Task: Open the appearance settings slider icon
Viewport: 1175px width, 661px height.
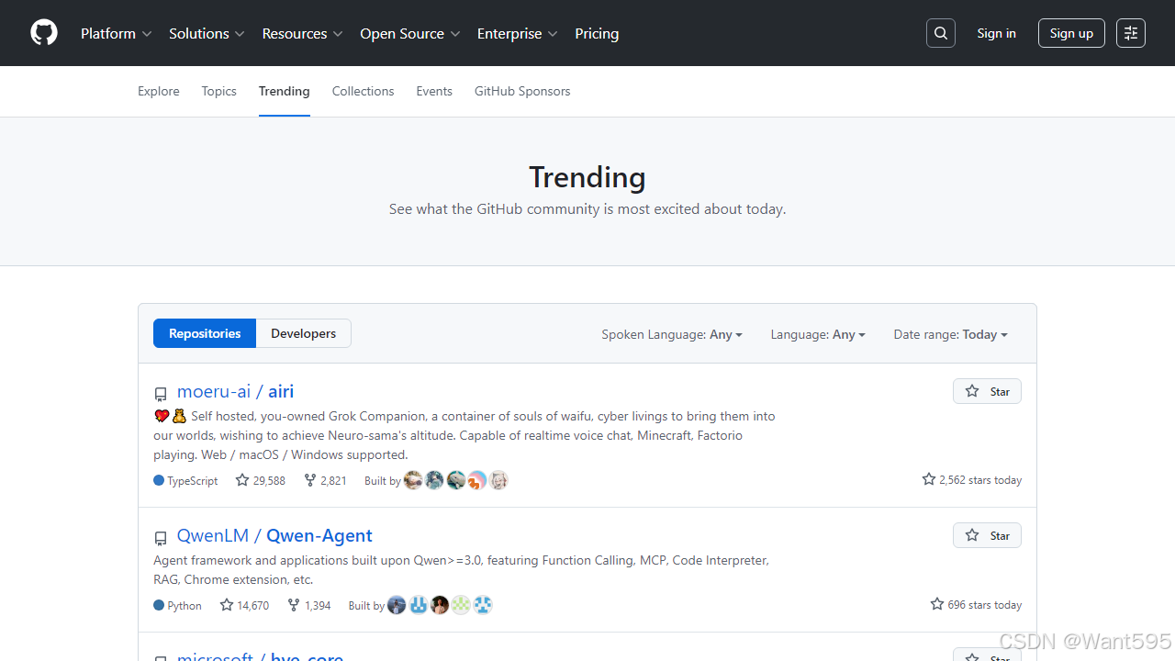Action: [x=1131, y=33]
